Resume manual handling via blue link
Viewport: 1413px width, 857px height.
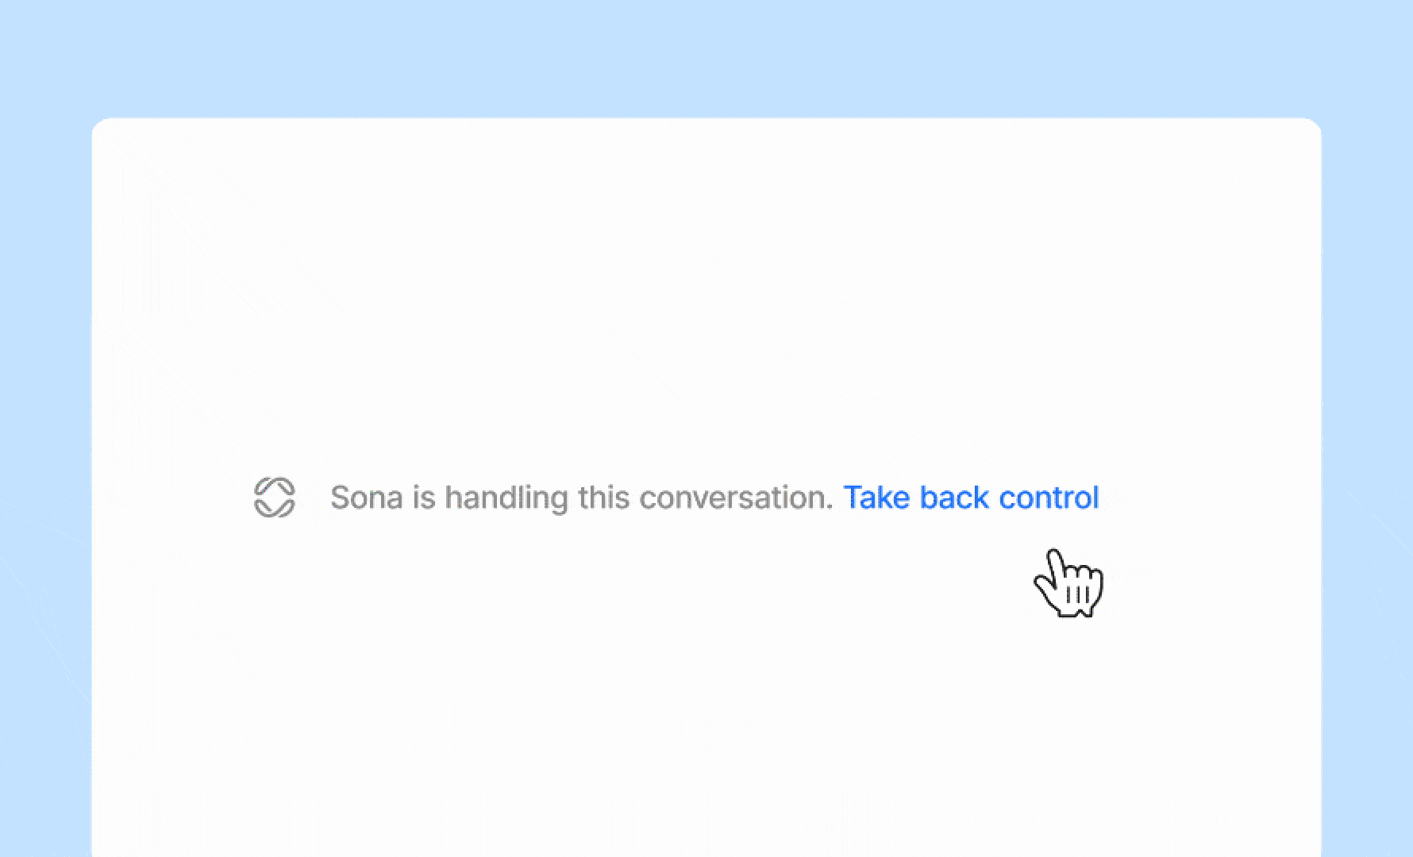(x=971, y=498)
